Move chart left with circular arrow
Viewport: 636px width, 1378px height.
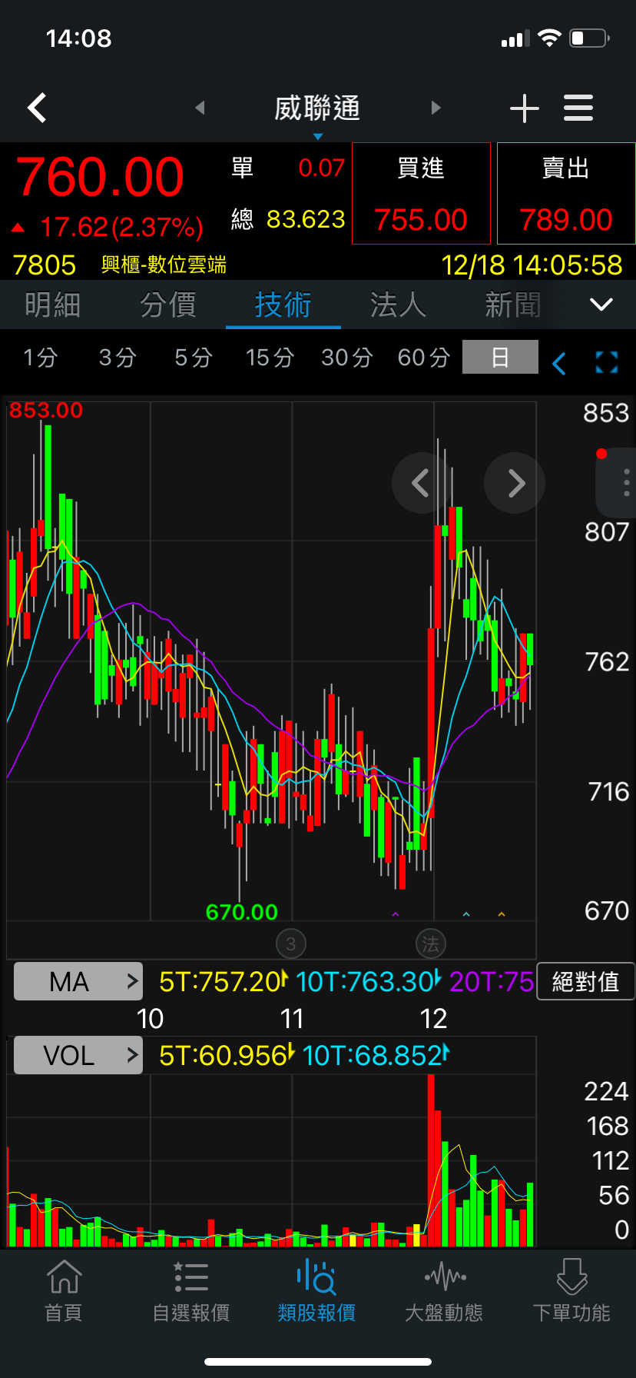point(422,483)
